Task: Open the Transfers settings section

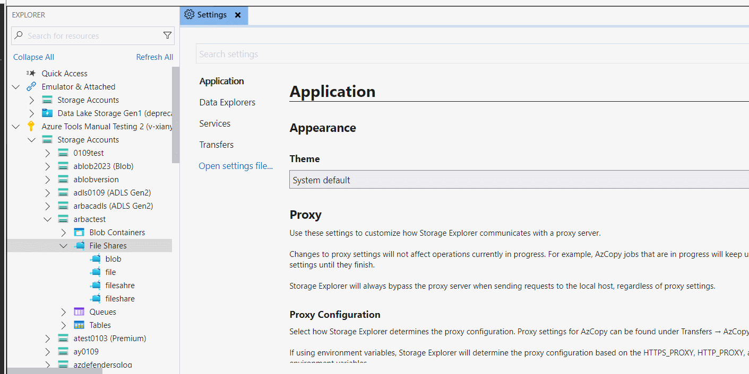Action: point(216,145)
